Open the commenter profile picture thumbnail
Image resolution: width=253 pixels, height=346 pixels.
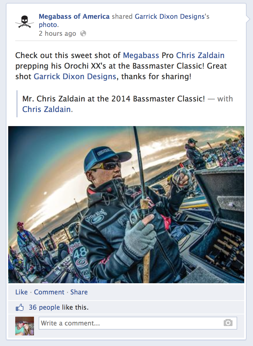(25, 326)
